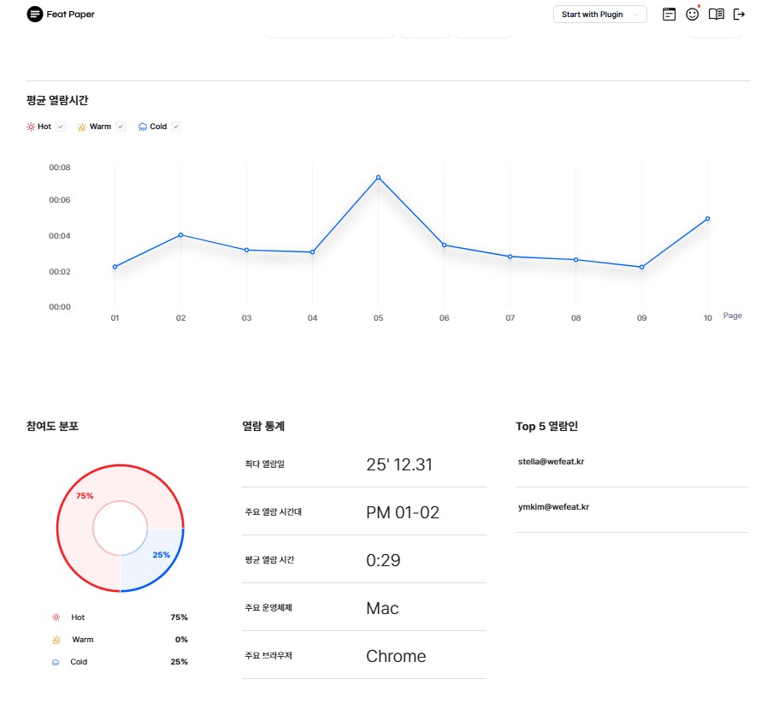Screen dimensions: 773x709
Task: Click the Warm sun icon in chart legend
Action: coord(82,127)
